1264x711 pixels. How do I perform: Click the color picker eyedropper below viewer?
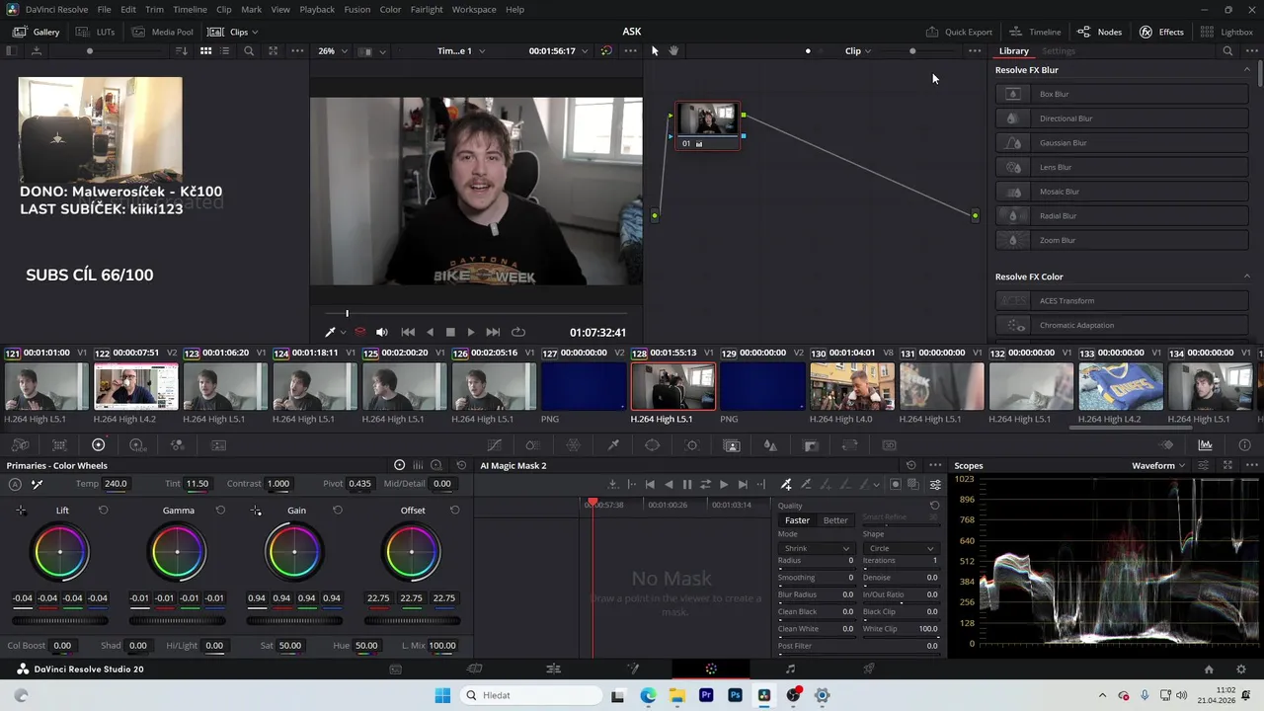click(x=330, y=333)
